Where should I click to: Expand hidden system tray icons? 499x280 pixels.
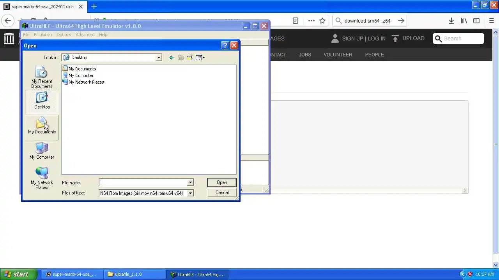coord(462,274)
